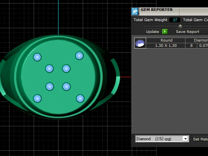Click the 1.30 X 1.30 size cell

pos(166,45)
